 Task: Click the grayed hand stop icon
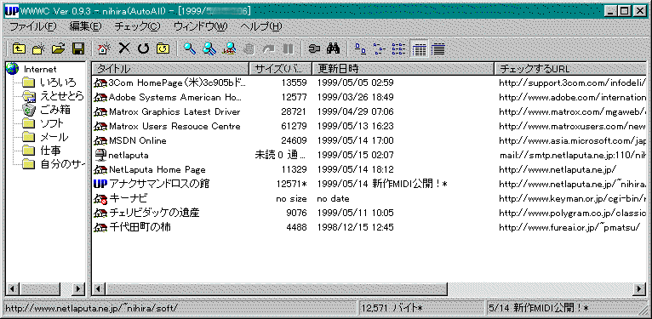(249, 48)
